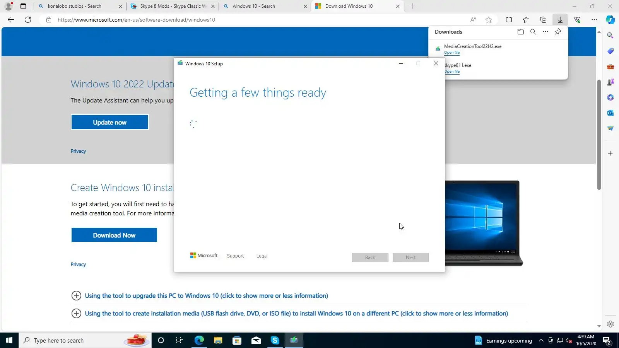Open the Browser essentials heart icon

[577, 20]
